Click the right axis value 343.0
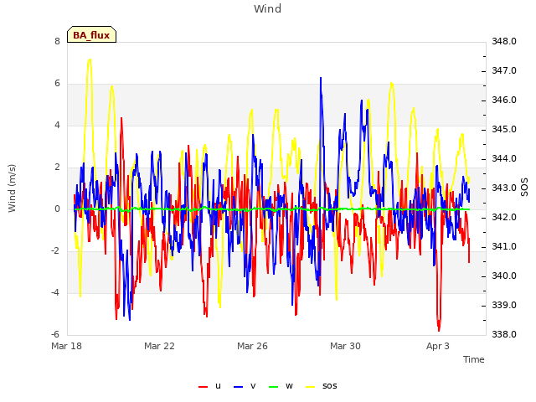This screenshot has height=402, width=536. 504,188
